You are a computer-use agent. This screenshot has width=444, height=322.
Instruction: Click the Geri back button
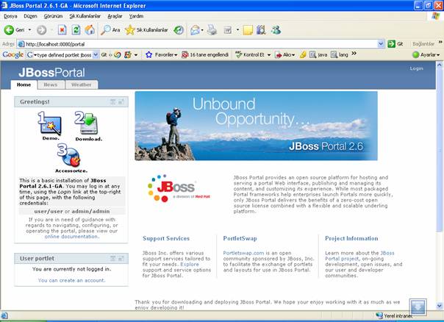pyautogui.click(x=15, y=30)
